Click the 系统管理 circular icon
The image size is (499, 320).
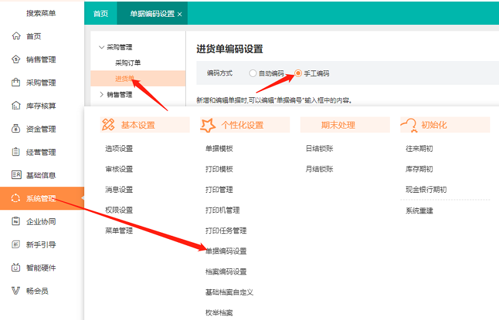pos(16,198)
